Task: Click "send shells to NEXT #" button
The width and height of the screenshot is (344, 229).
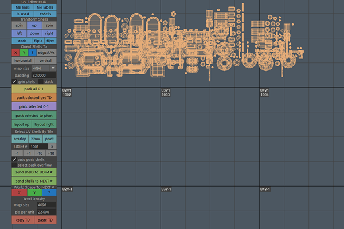Action: [x=34, y=180]
